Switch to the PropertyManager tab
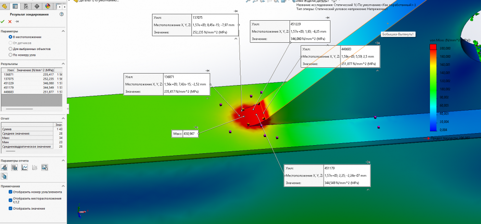This screenshot has height=224, width=481. (15, 6)
